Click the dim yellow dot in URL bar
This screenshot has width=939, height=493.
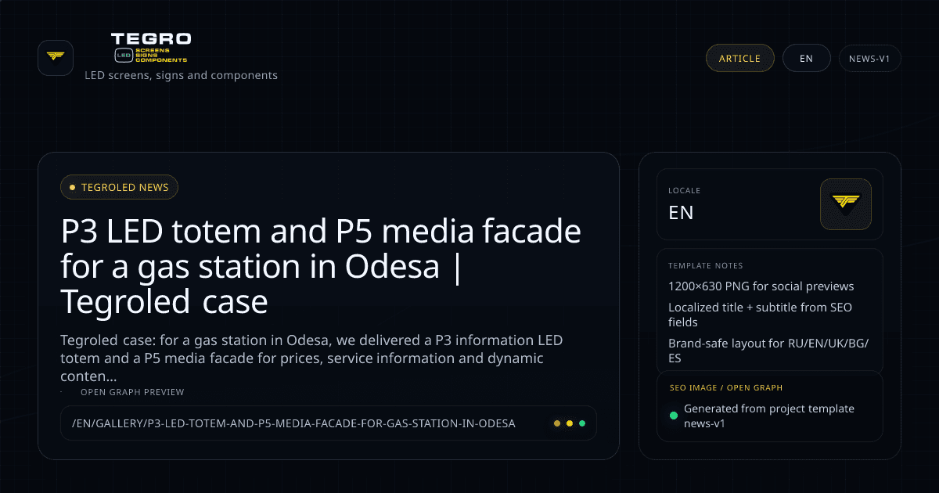(x=557, y=423)
